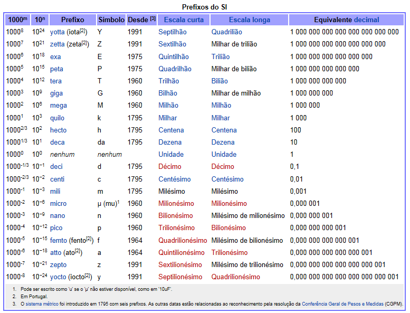
Task: Click the nano prefix link
Action: (x=58, y=216)
